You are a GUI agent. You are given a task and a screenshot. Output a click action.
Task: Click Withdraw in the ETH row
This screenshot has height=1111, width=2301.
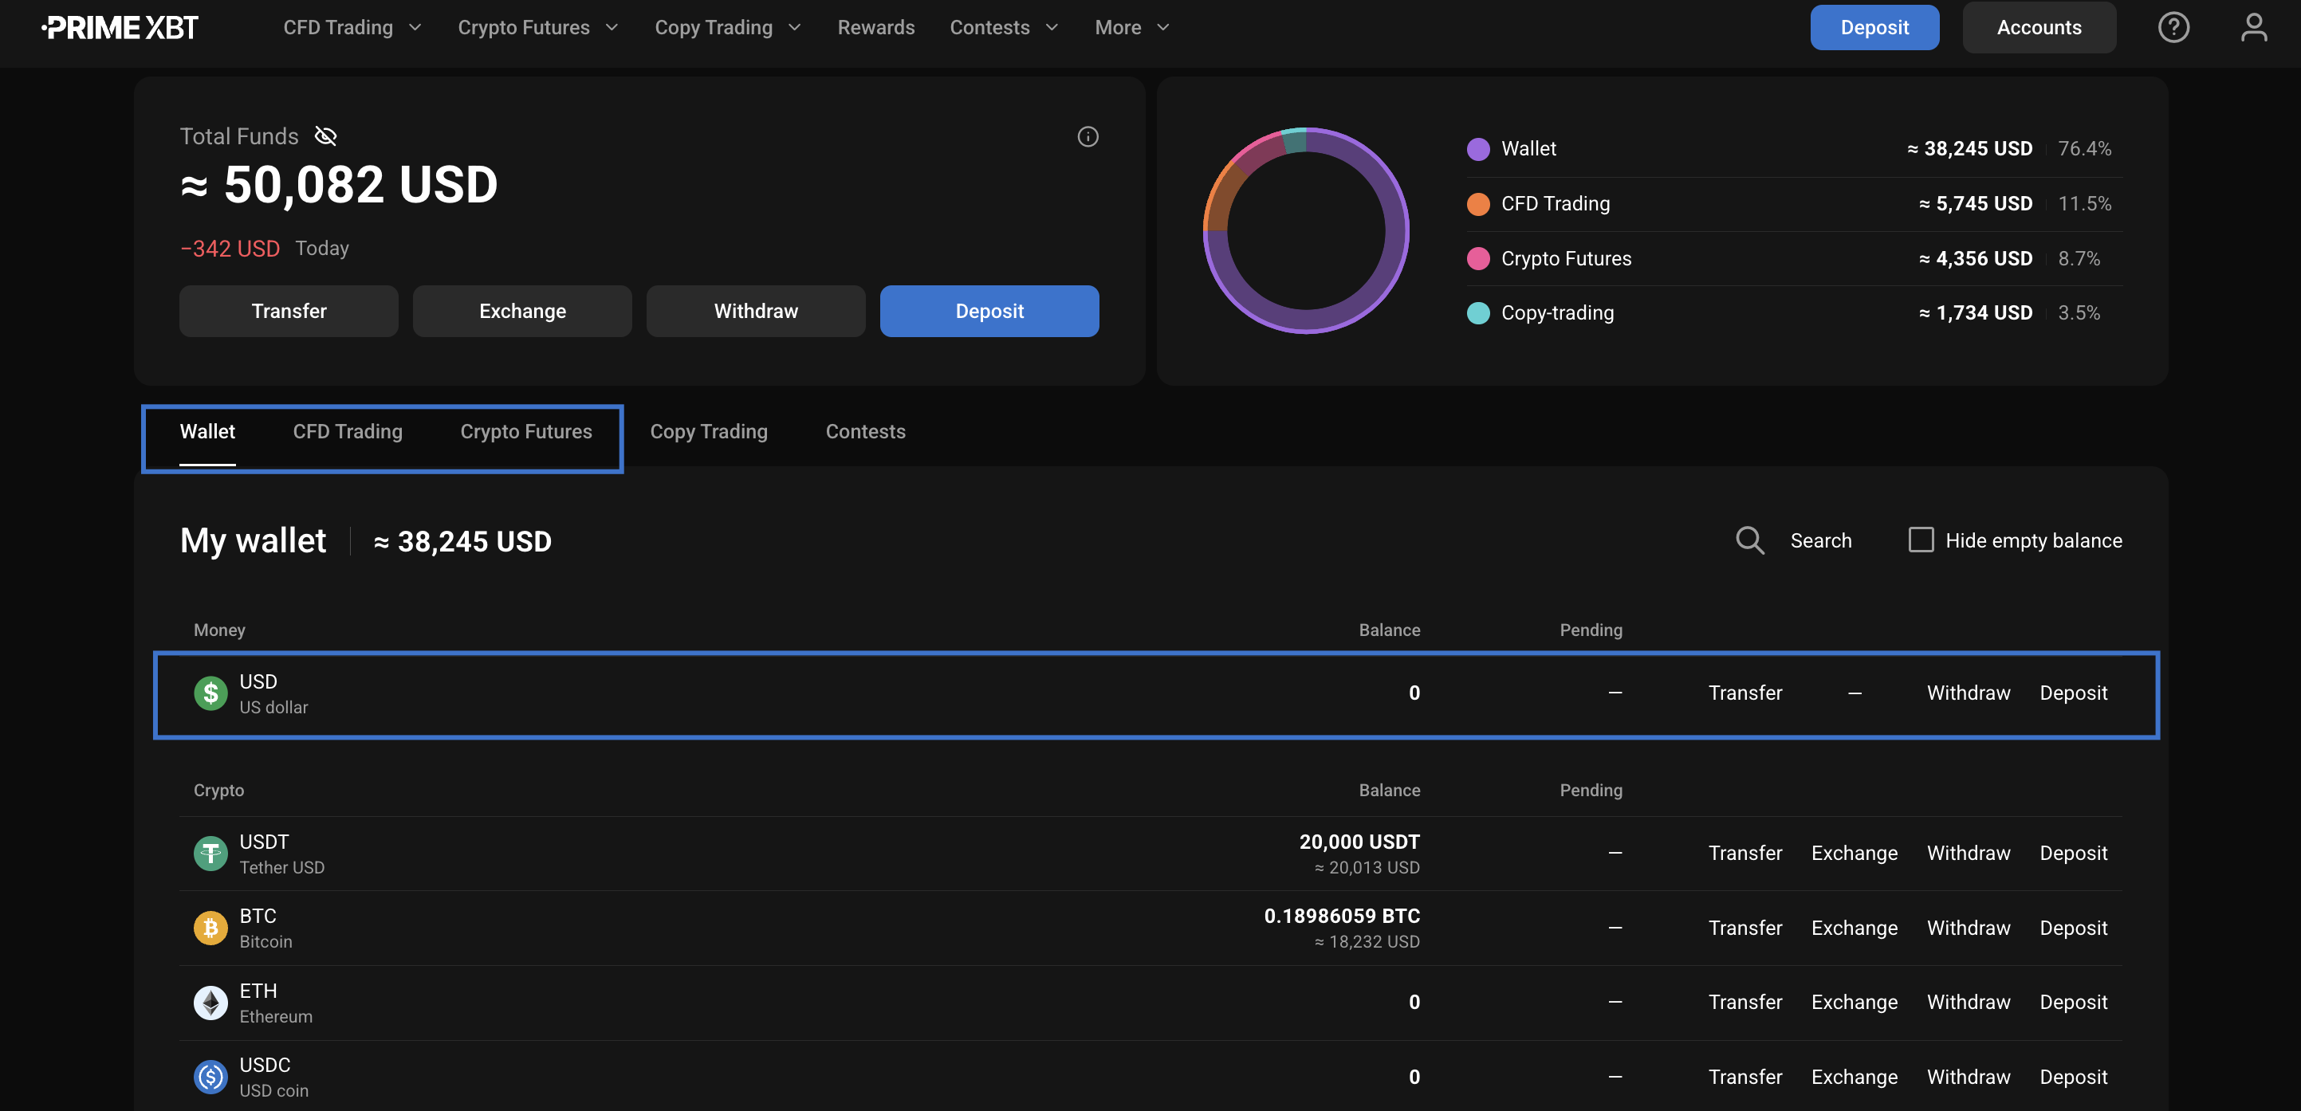click(1968, 1003)
